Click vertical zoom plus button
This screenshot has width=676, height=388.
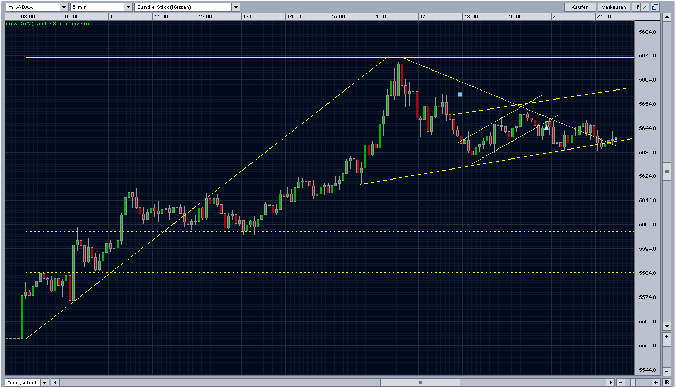(667, 336)
